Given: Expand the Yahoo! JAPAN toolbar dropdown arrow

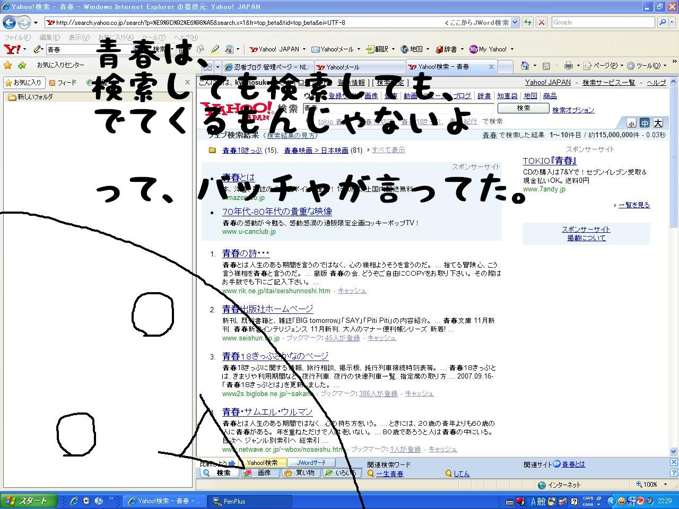Looking at the screenshot, I should tap(304, 49).
